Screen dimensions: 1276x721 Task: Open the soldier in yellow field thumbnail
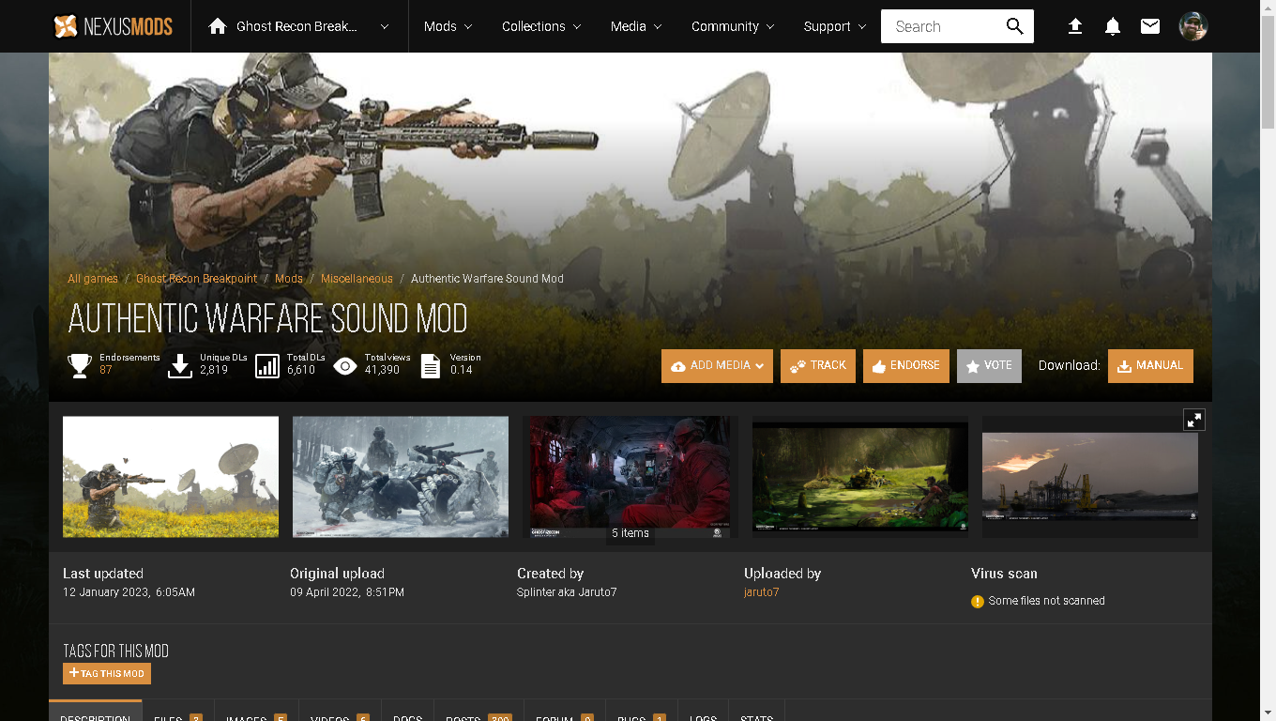(171, 477)
